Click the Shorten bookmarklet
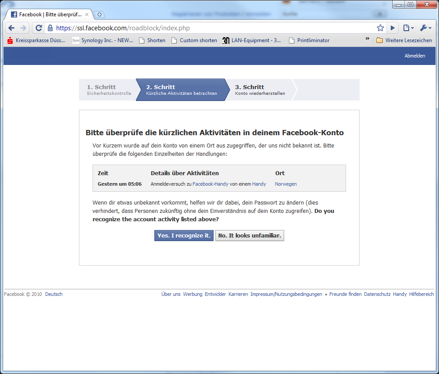The width and height of the screenshot is (439, 374). click(152, 40)
